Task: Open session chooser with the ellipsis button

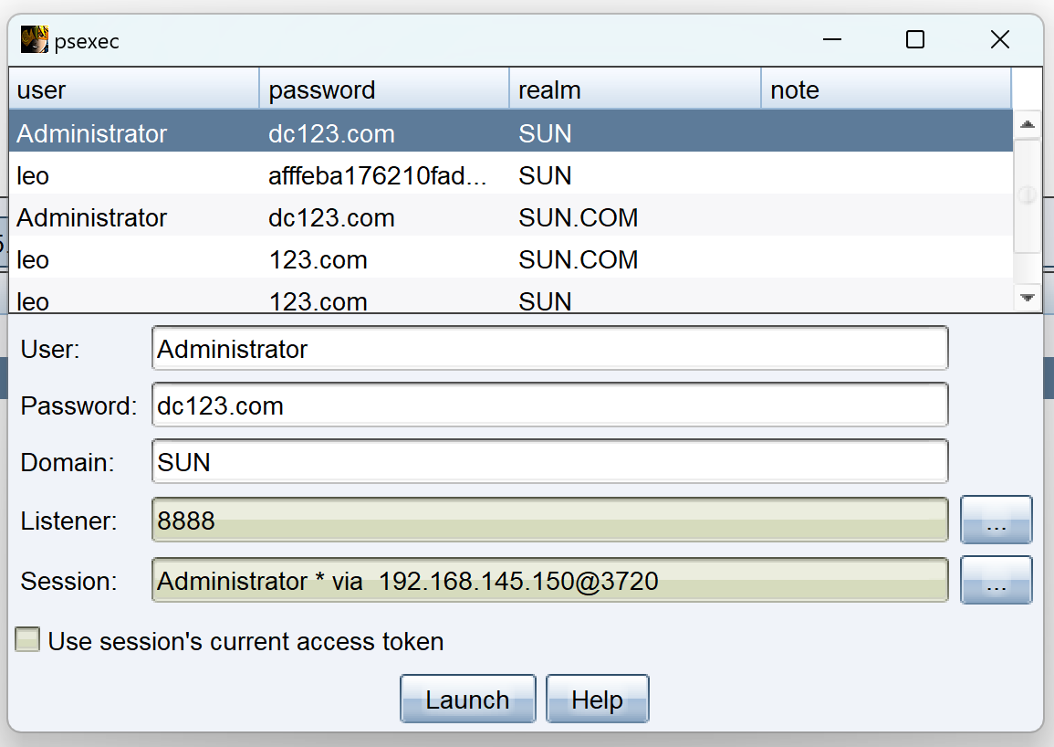Action: pos(996,580)
